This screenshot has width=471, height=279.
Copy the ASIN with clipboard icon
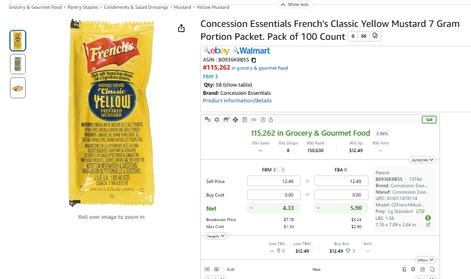click(x=253, y=60)
